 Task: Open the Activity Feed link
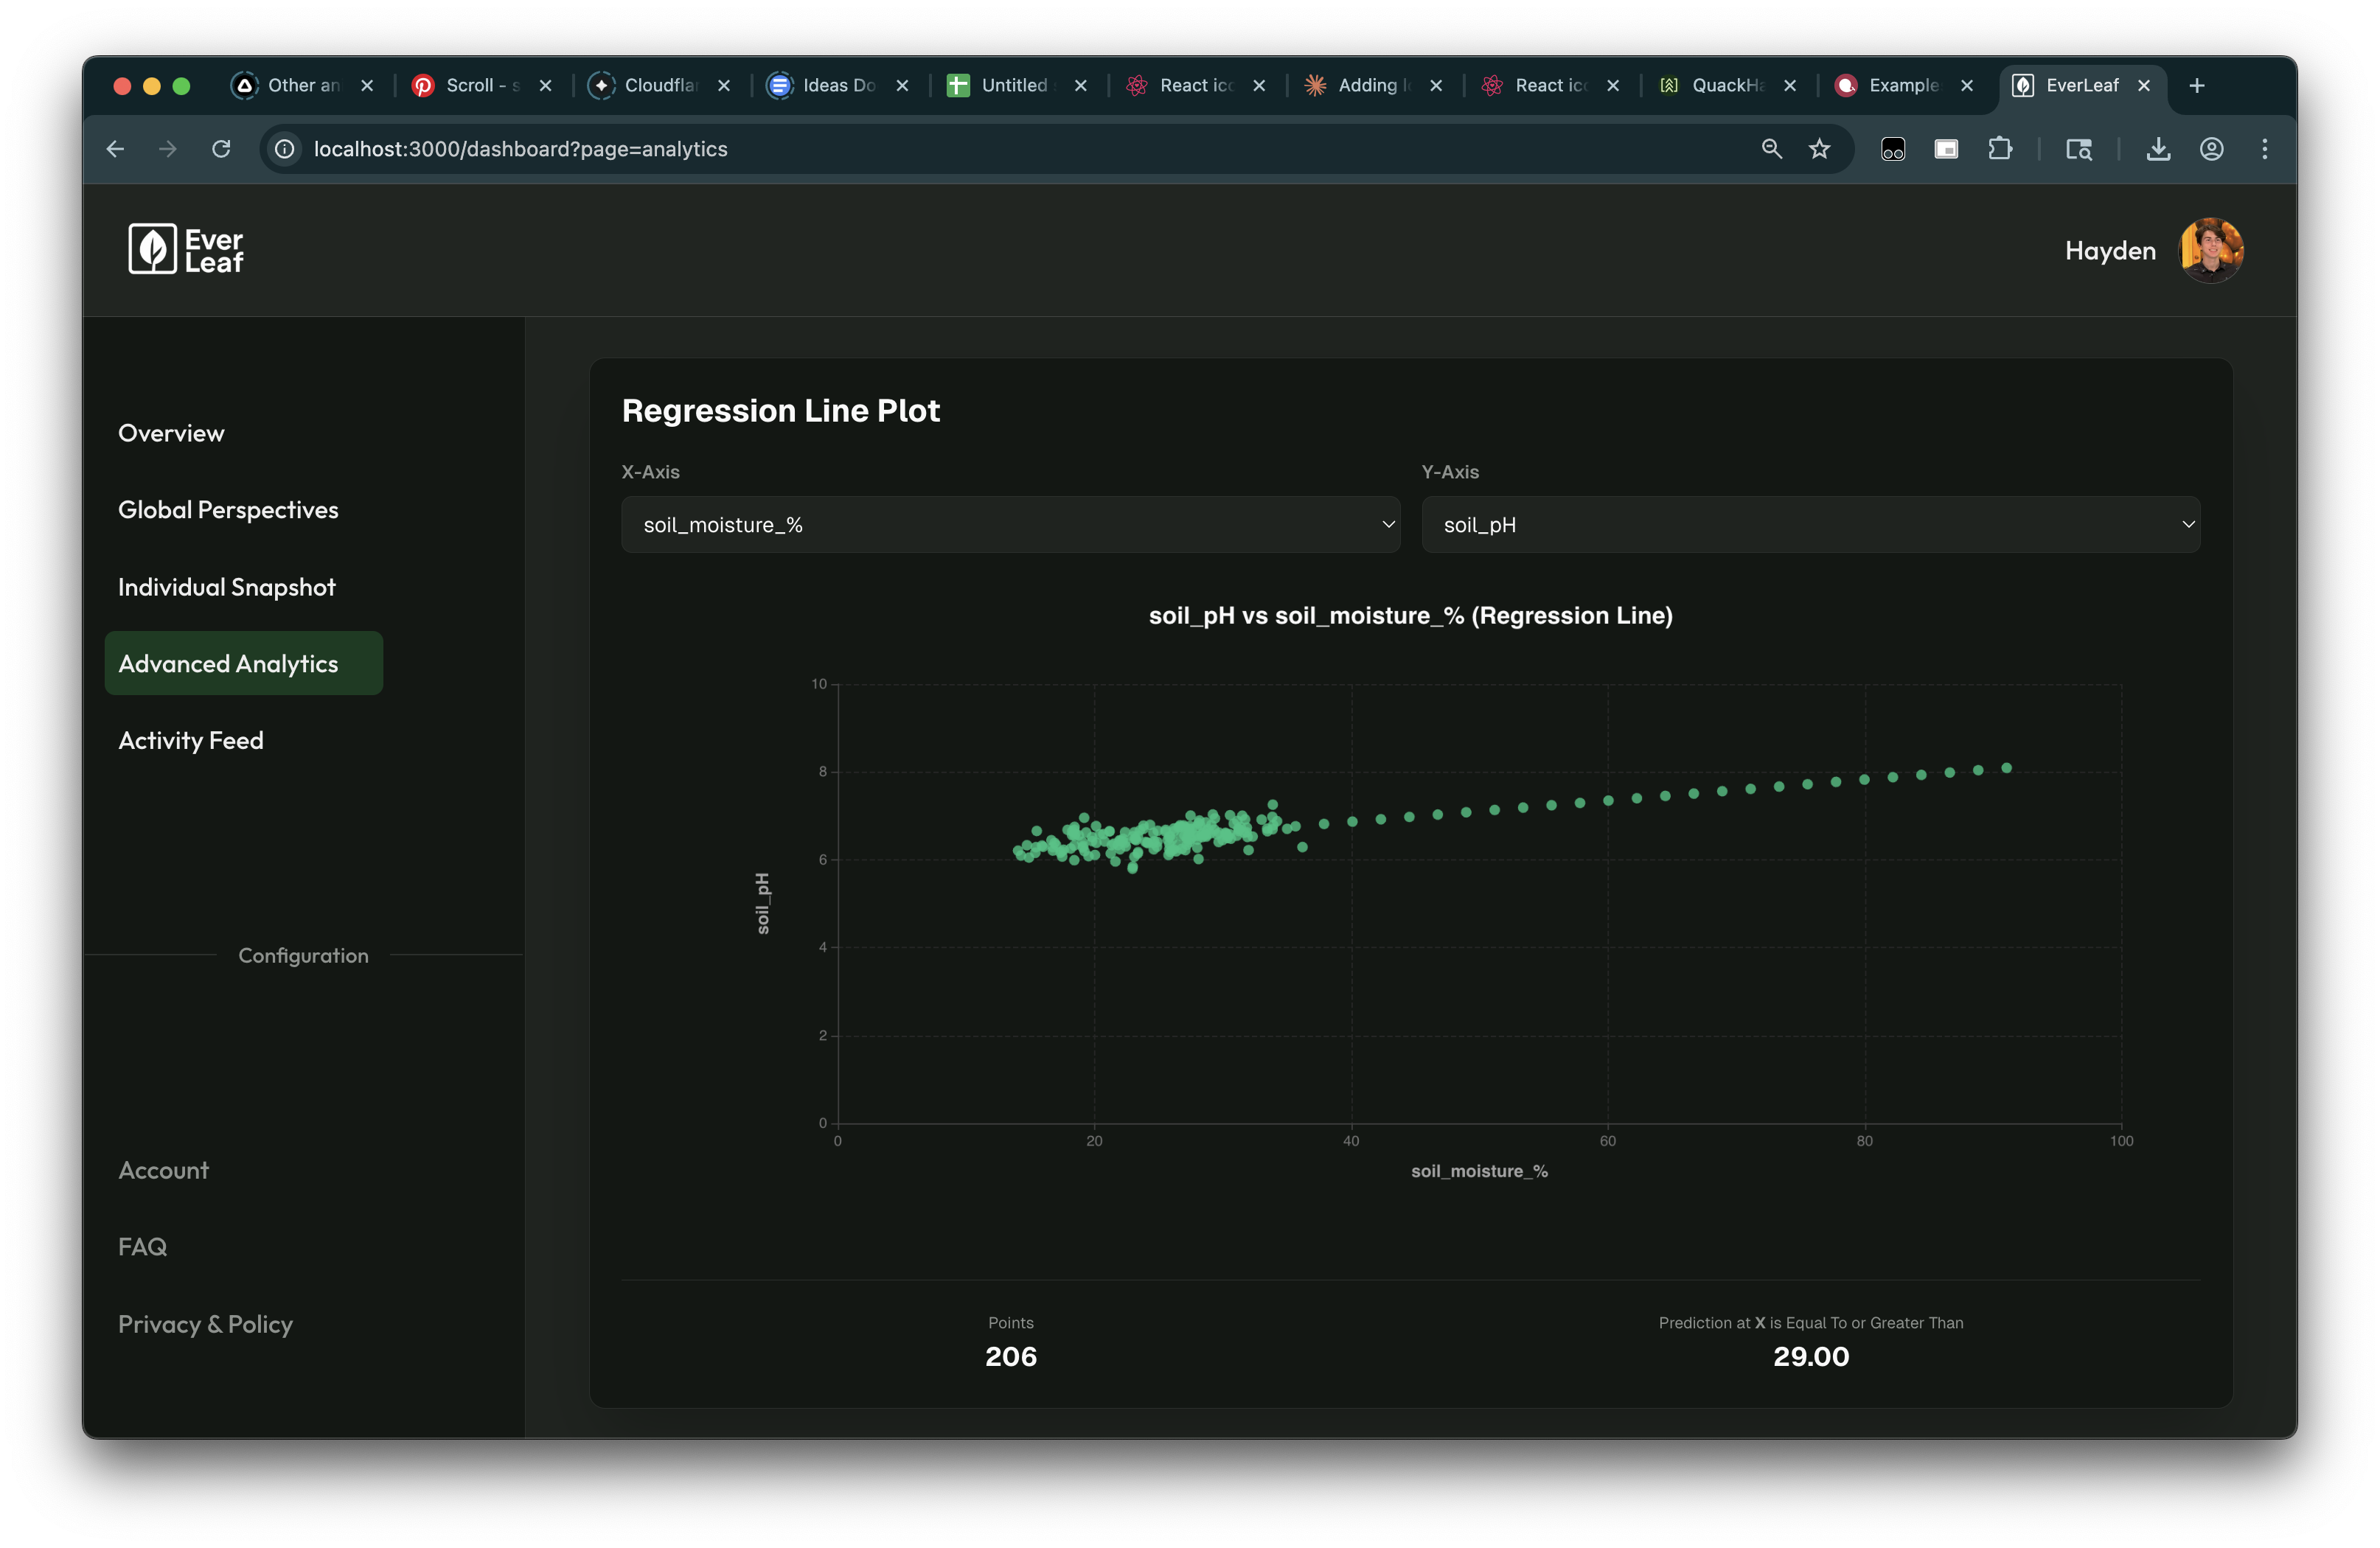point(191,741)
